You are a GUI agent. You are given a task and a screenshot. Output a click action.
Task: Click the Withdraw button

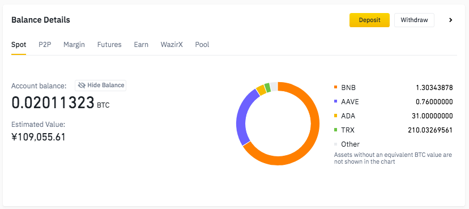tap(414, 20)
